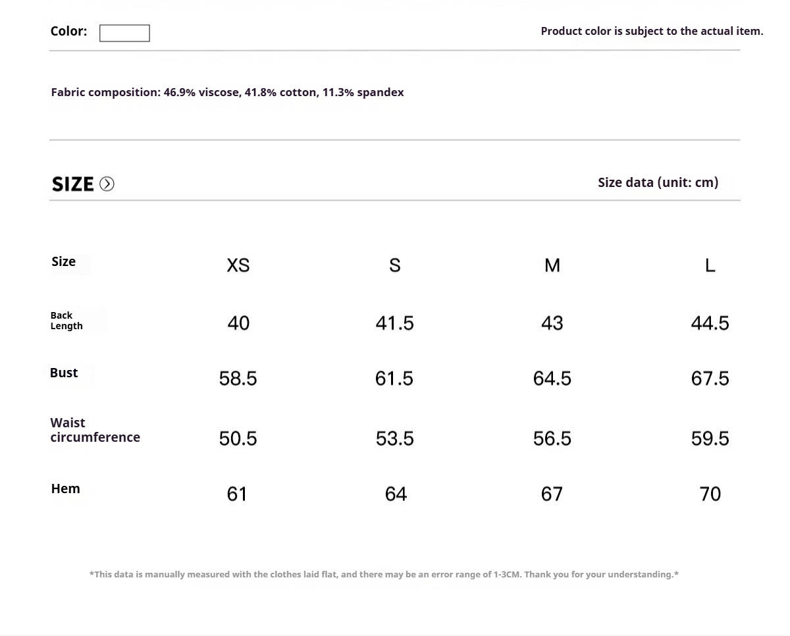Viewport: 790px width, 636px height.
Task: Click the Bust row label
Action: tap(64, 373)
